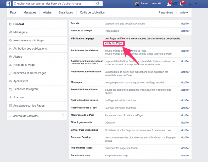Screen dimensions: 208x162
Task: Click Benoit profile thumbnail
Action: [x=137, y=4]
